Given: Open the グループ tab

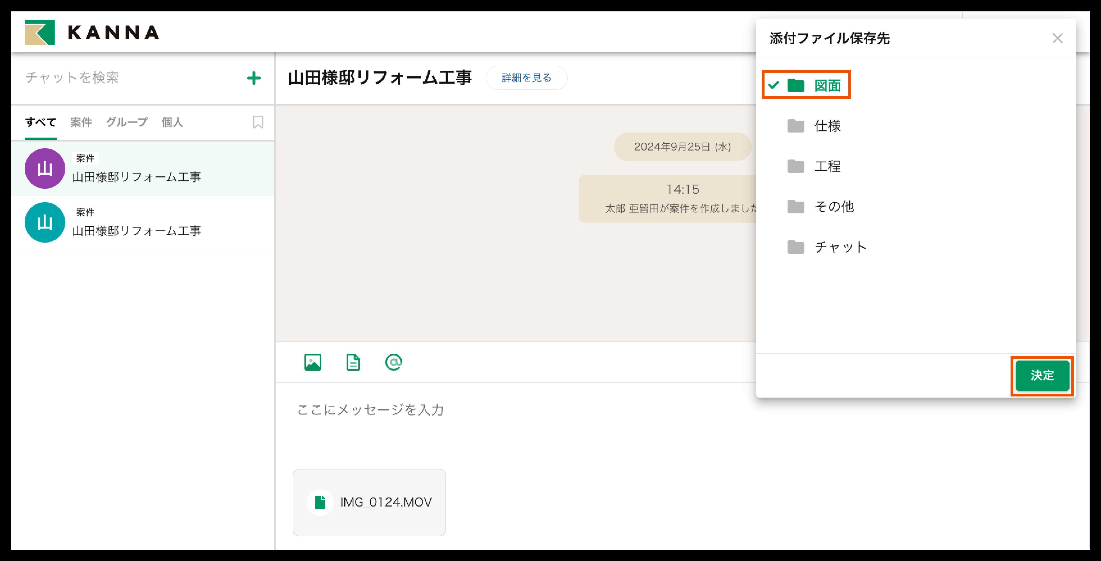Looking at the screenshot, I should pyautogui.click(x=127, y=122).
